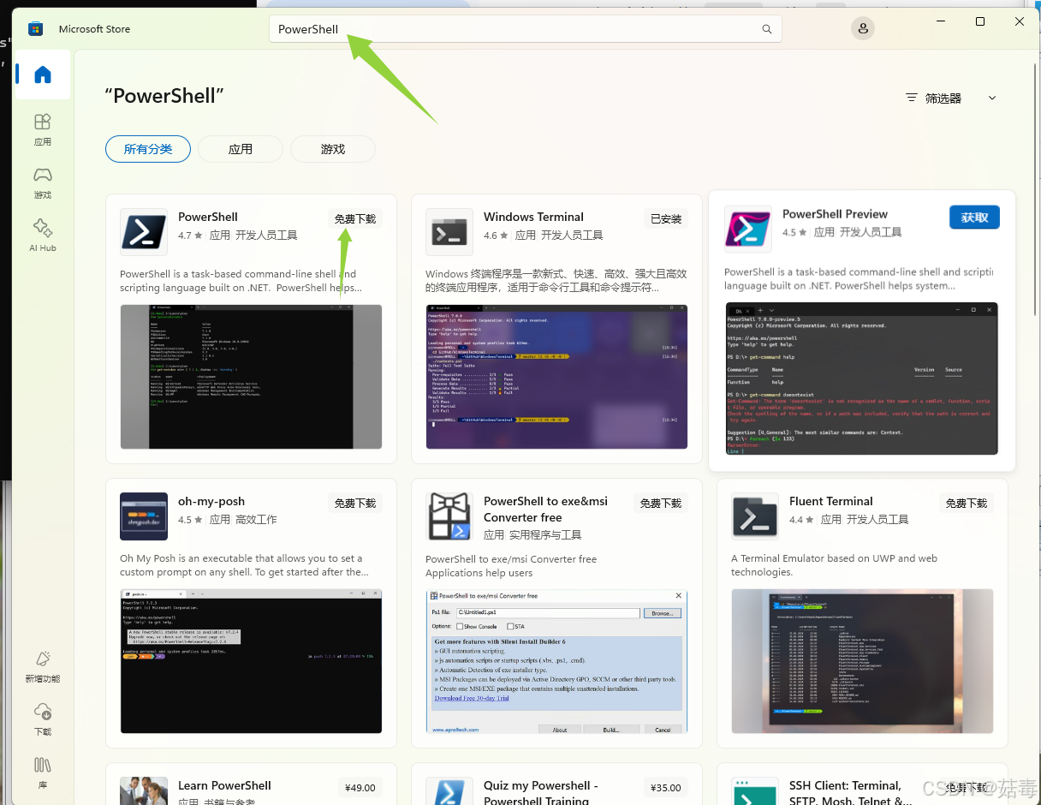The width and height of the screenshot is (1041, 805).
Task: Select the 游戏 filter tab
Action: point(333,149)
